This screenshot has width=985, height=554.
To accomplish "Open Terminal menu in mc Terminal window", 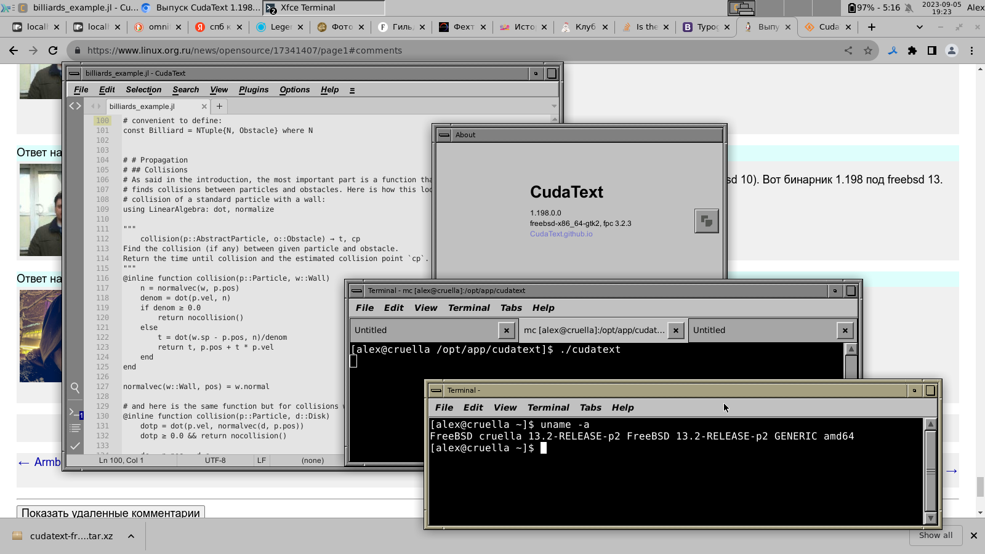I will point(469,308).
